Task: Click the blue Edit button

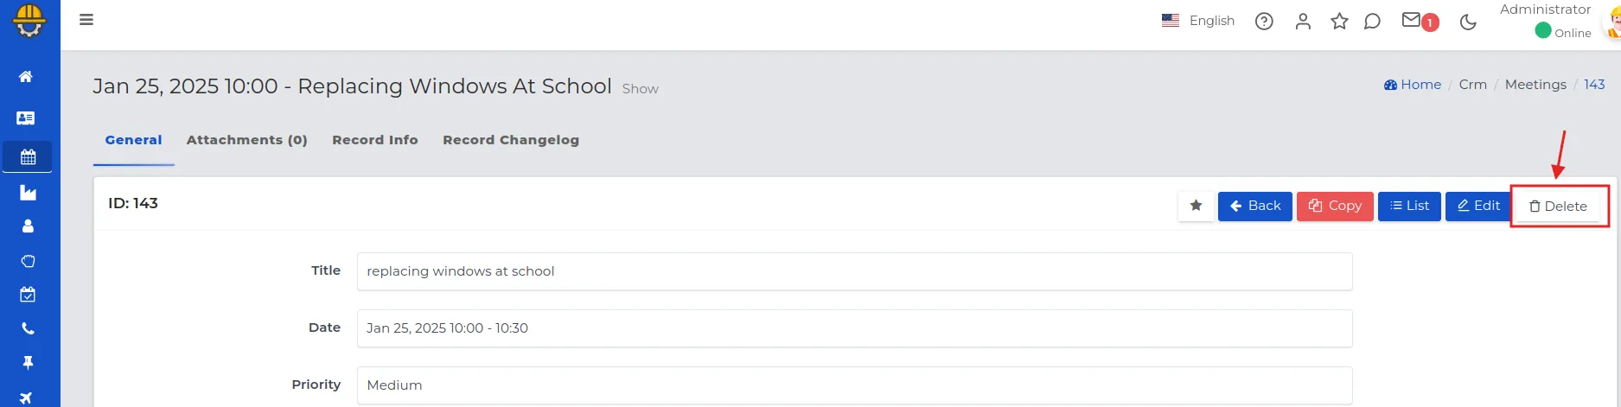Action: 1478,206
